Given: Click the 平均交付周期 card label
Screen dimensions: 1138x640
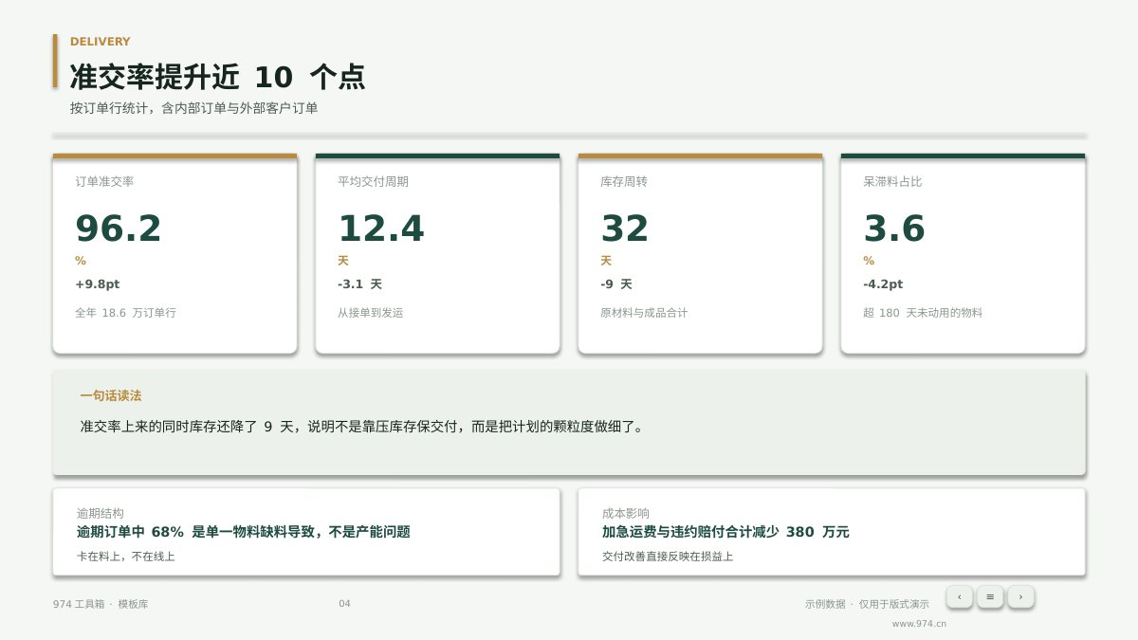Looking at the screenshot, I should tap(374, 181).
